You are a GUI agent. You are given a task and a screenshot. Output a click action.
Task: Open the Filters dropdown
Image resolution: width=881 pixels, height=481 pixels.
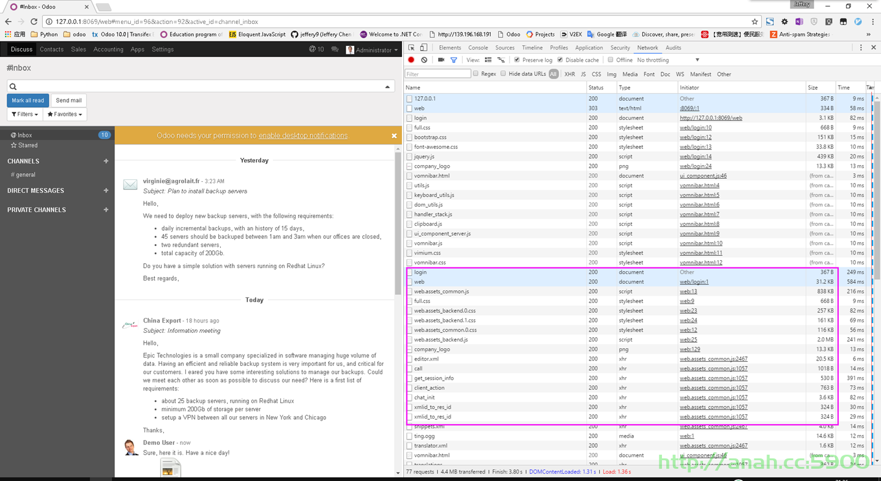pyautogui.click(x=25, y=114)
